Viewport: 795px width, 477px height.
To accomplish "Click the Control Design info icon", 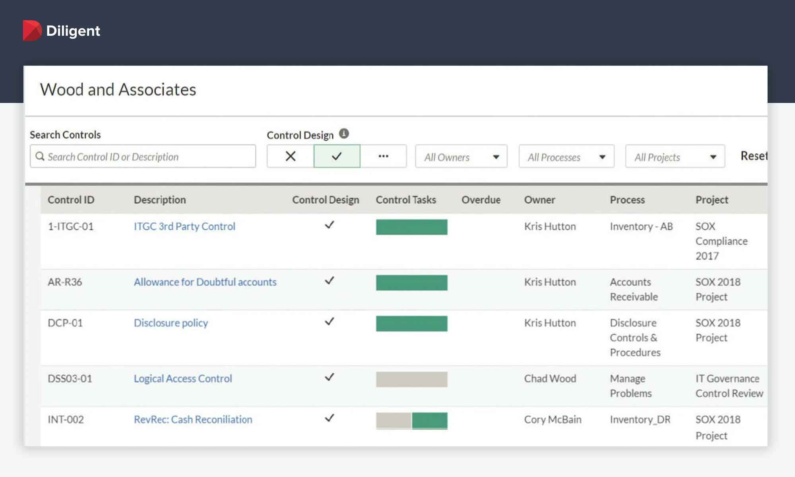I will 344,134.
